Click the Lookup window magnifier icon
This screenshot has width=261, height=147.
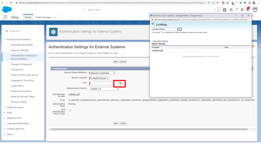pos(153,24)
